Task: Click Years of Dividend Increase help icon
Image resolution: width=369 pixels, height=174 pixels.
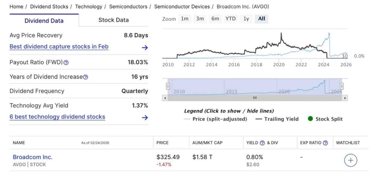Action: coord(85,77)
